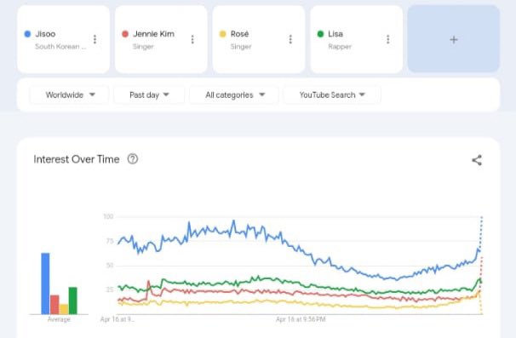Click the plus icon to add a comparison
Viewport: 516px width, 338px height.
coord(454,39)
